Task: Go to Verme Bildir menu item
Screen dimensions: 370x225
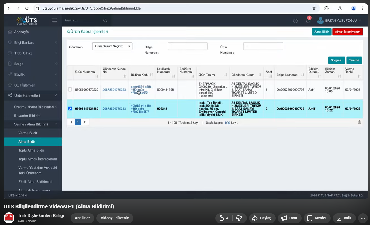Action: click(28, 133)
